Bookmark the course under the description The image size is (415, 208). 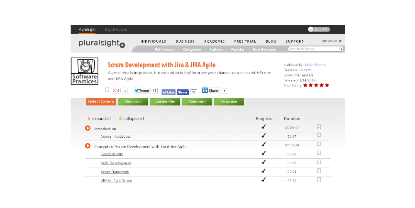click(x=107, y=90)
